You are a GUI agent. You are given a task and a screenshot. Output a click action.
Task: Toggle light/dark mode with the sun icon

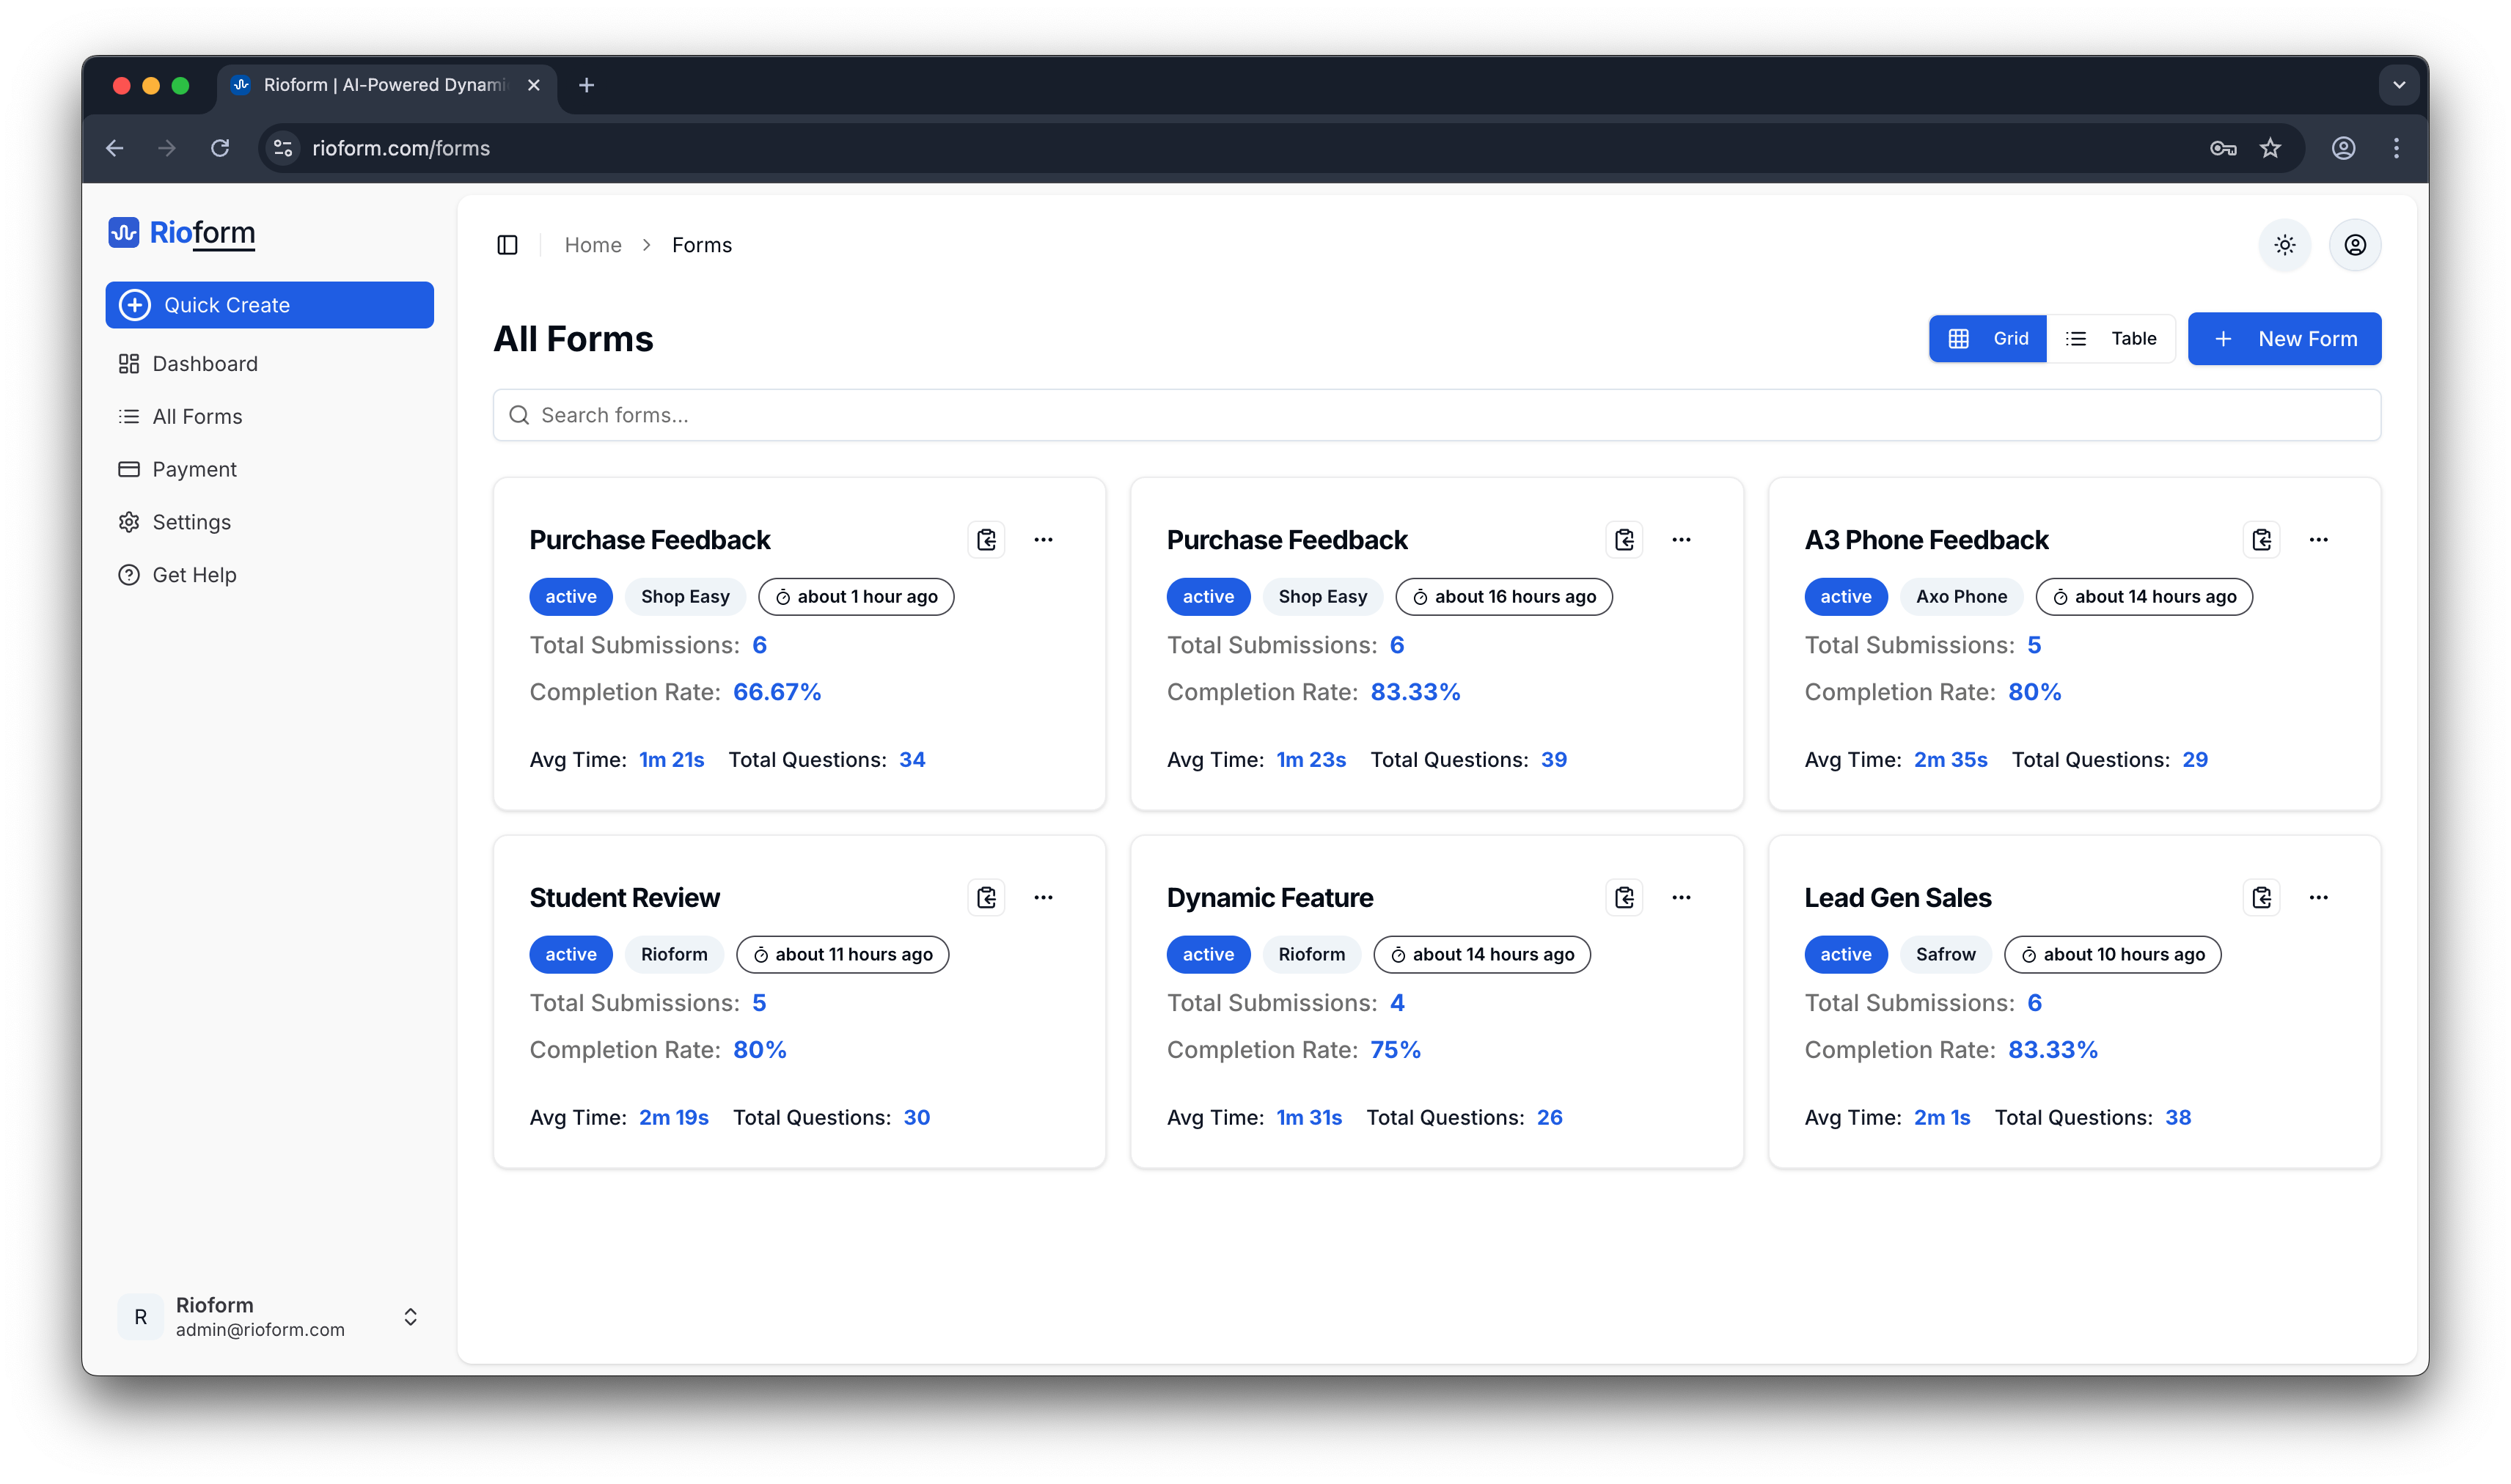click(2284, 244)
